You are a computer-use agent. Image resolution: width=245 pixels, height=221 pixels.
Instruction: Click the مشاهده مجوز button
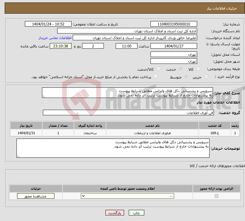pyautogui.click(x=36, y=196)
